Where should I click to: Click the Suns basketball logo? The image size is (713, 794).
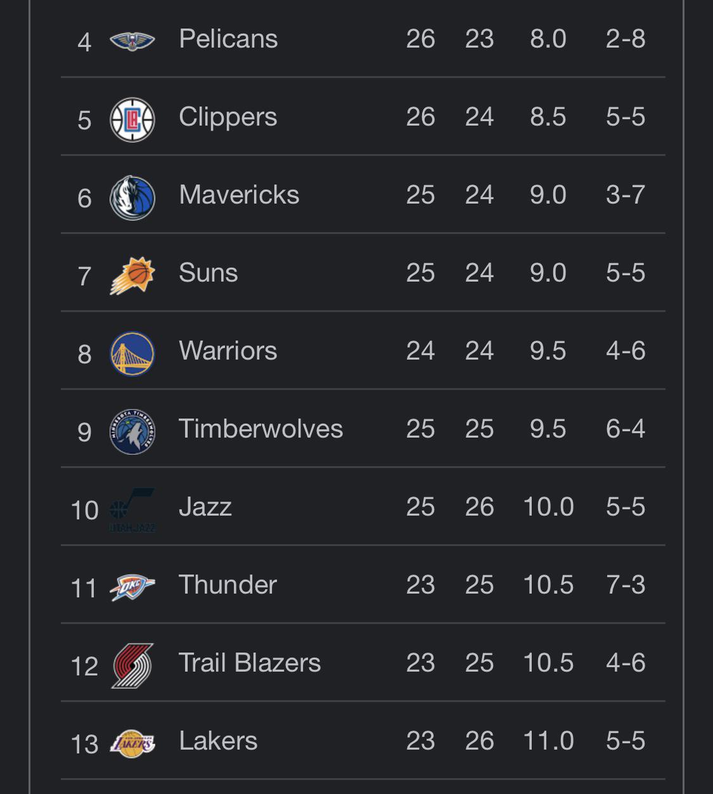coord(132,275)
